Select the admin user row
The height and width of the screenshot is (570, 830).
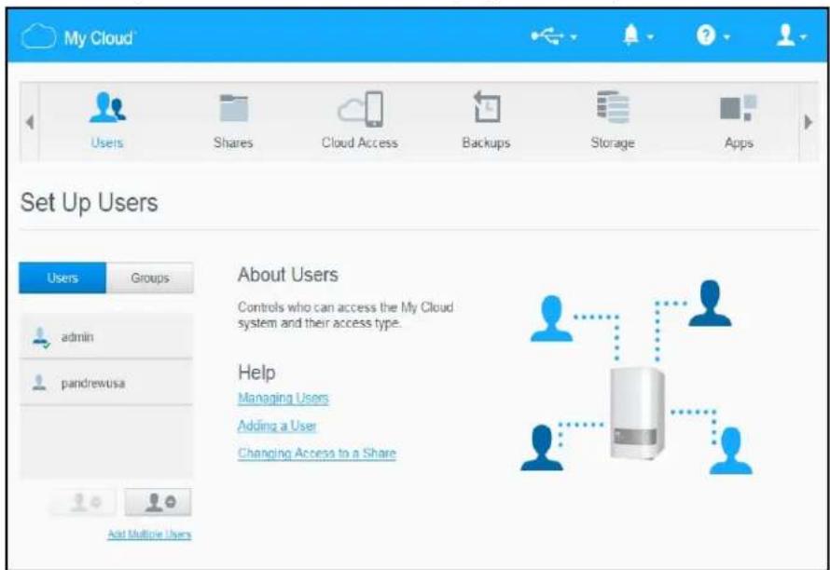coord(106,336)
